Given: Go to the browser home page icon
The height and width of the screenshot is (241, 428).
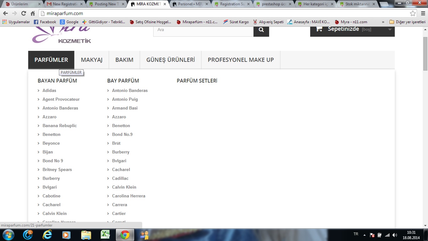Looking at the screenshot, I should tap(33, 13).
